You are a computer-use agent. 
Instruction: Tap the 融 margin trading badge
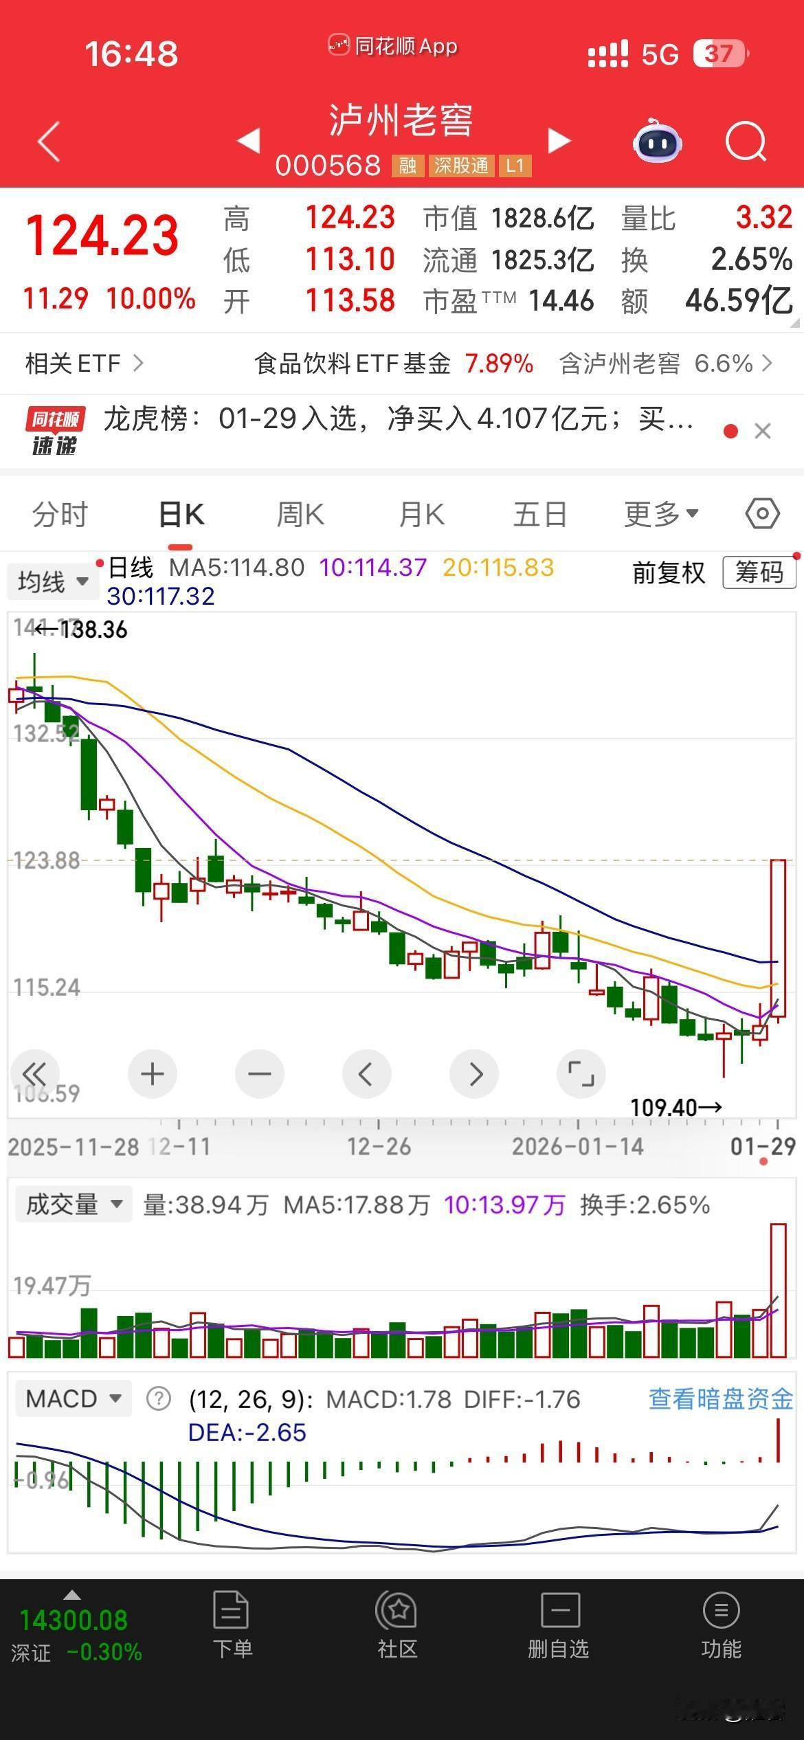pyautogui.click(x=407, y=166)
